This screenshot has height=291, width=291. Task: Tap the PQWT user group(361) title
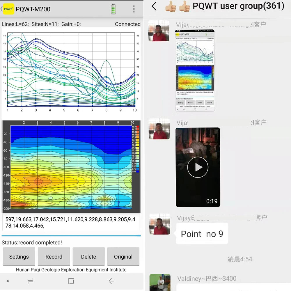(x=238, y=6)
